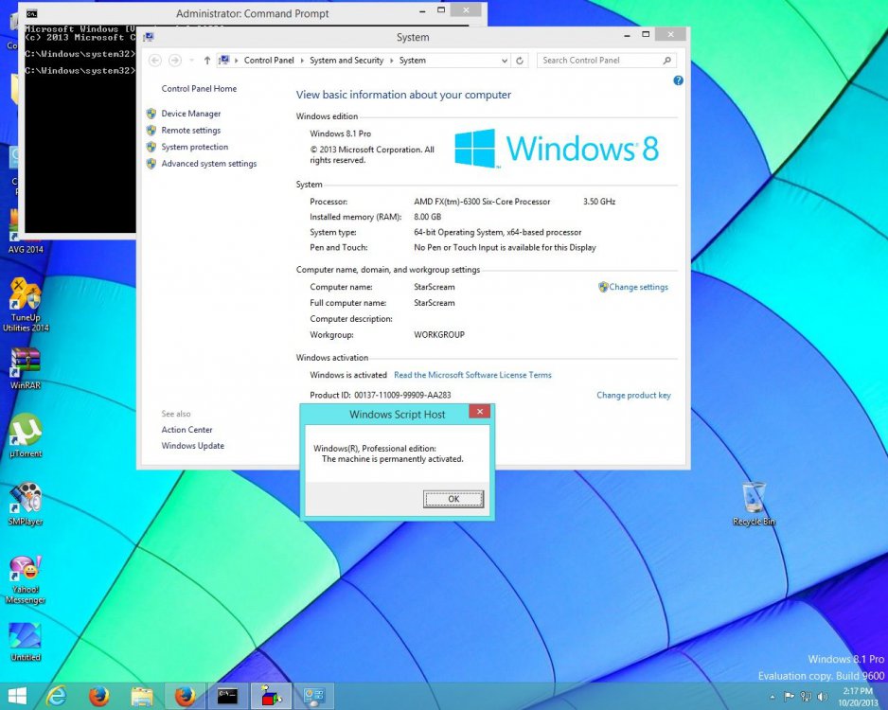Click the Back navigation arrow in System window
This screenshot has width=888, height=710.
[x=155, y=60]
